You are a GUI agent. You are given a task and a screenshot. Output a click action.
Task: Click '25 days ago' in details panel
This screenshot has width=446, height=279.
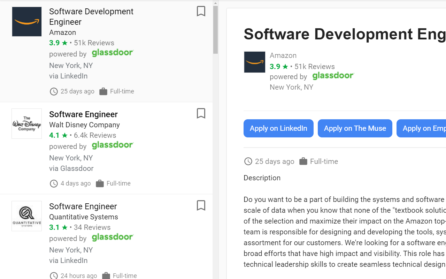[x=275, y=161]
